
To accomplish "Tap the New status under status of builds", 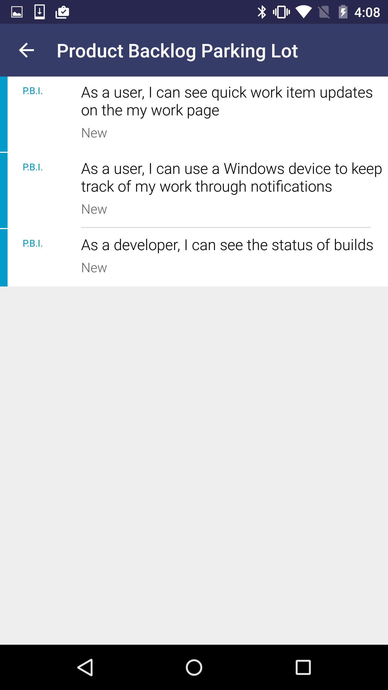I will [94, 268].
